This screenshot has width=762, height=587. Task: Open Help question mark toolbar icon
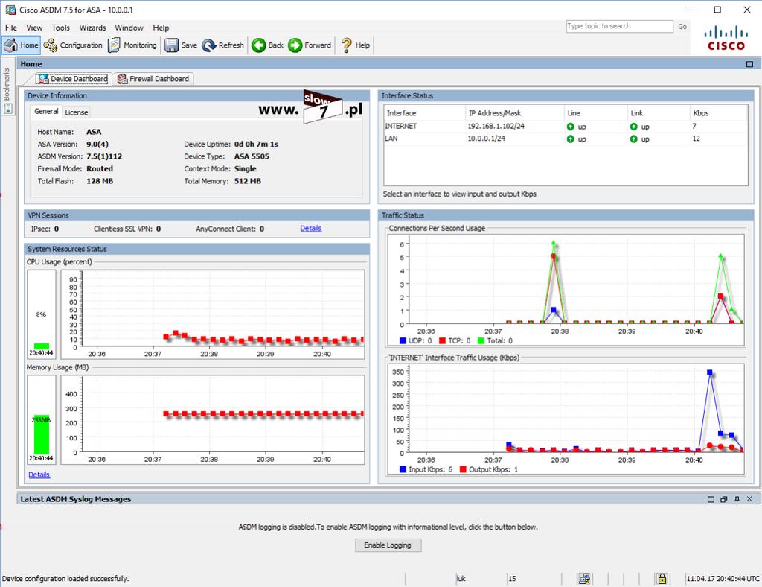click(x=355, y=45)
